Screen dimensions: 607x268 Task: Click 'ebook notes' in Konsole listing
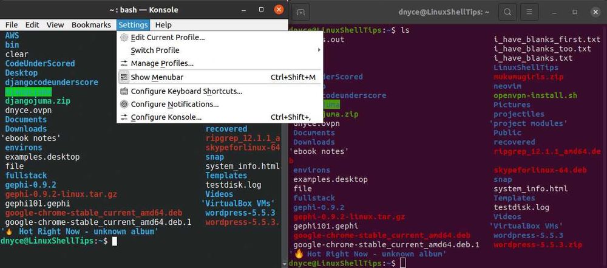30,138
